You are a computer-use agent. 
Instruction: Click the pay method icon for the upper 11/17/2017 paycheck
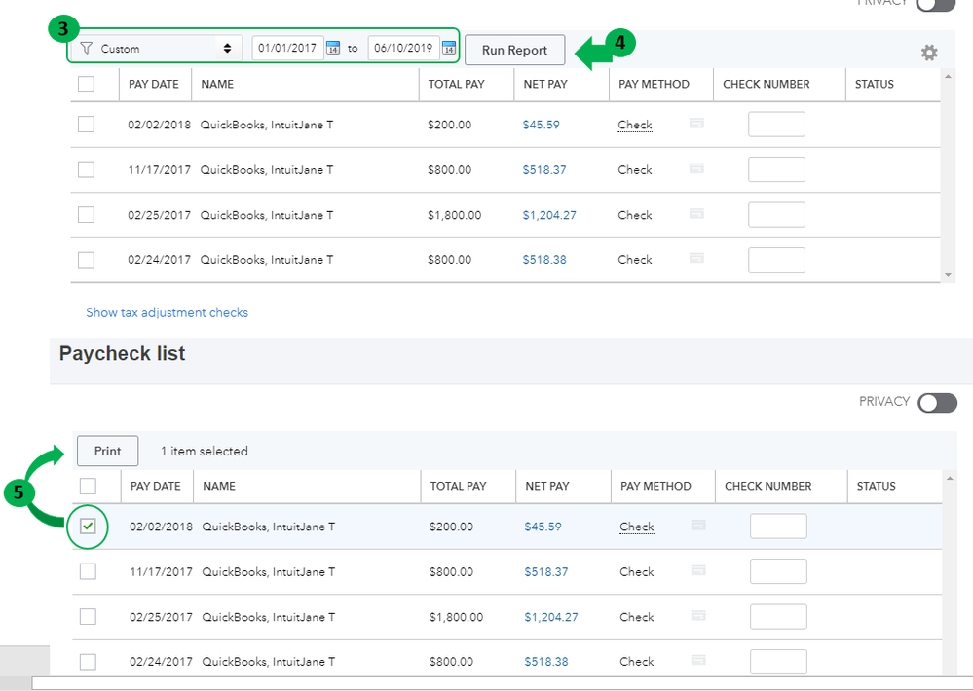pyautogui.click(x=697, y=168)
